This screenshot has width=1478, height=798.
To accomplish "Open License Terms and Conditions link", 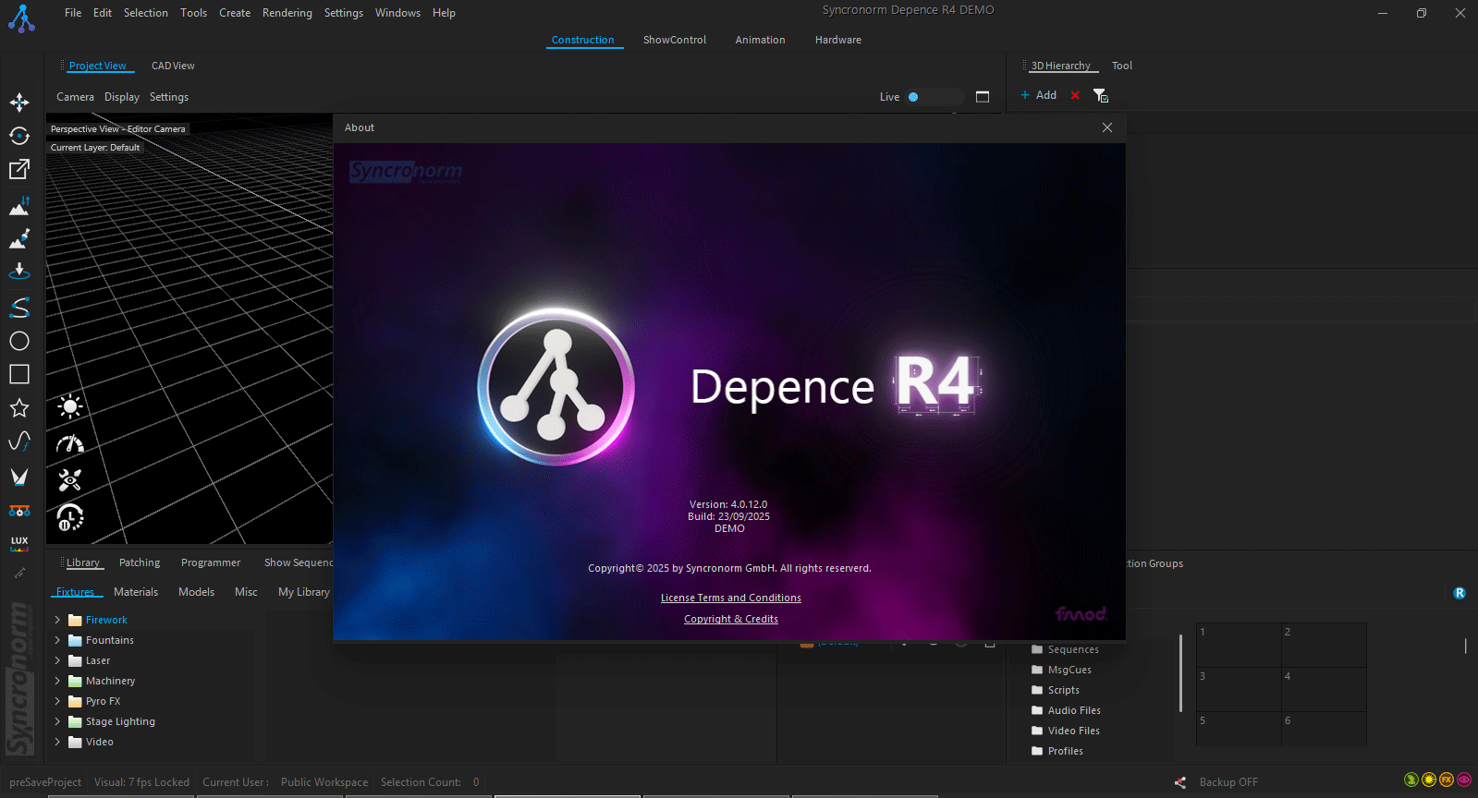I will (x=731, y=598).
